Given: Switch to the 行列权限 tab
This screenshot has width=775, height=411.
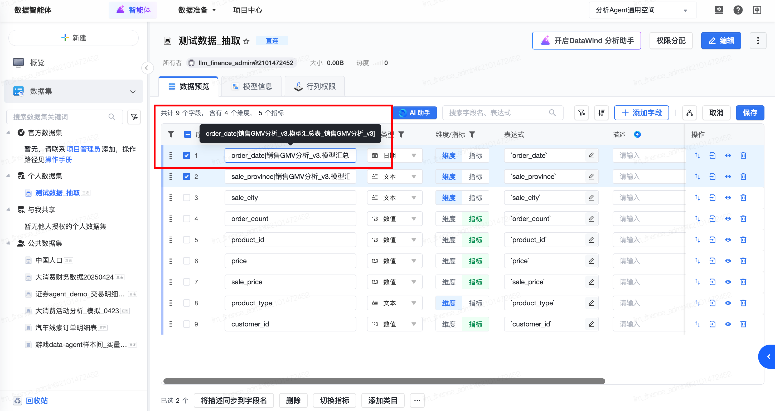Looking at the screenshot, I should coord(315,87).
